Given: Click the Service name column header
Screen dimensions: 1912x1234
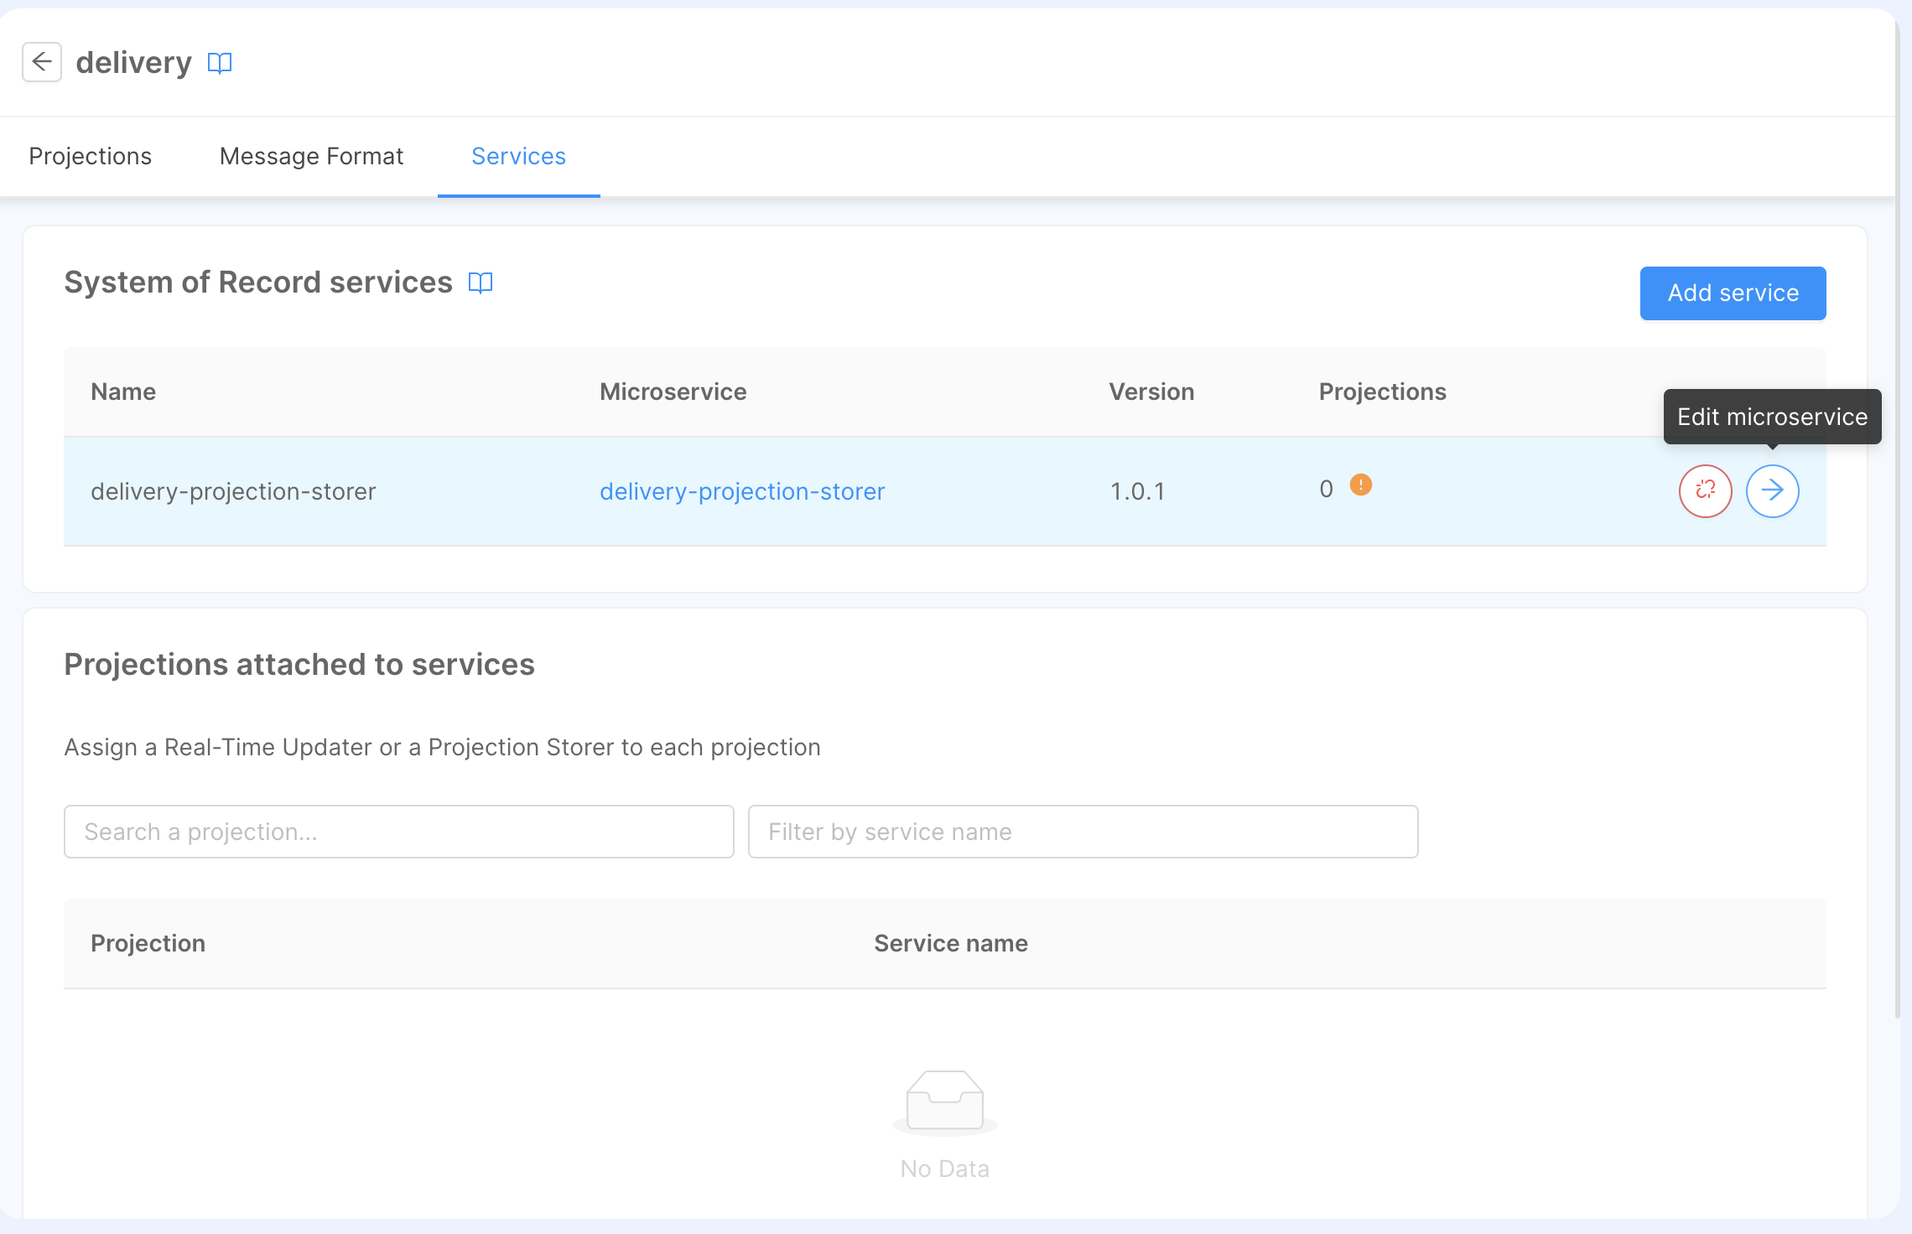Looking at the screenshot, I should [951, 943].
